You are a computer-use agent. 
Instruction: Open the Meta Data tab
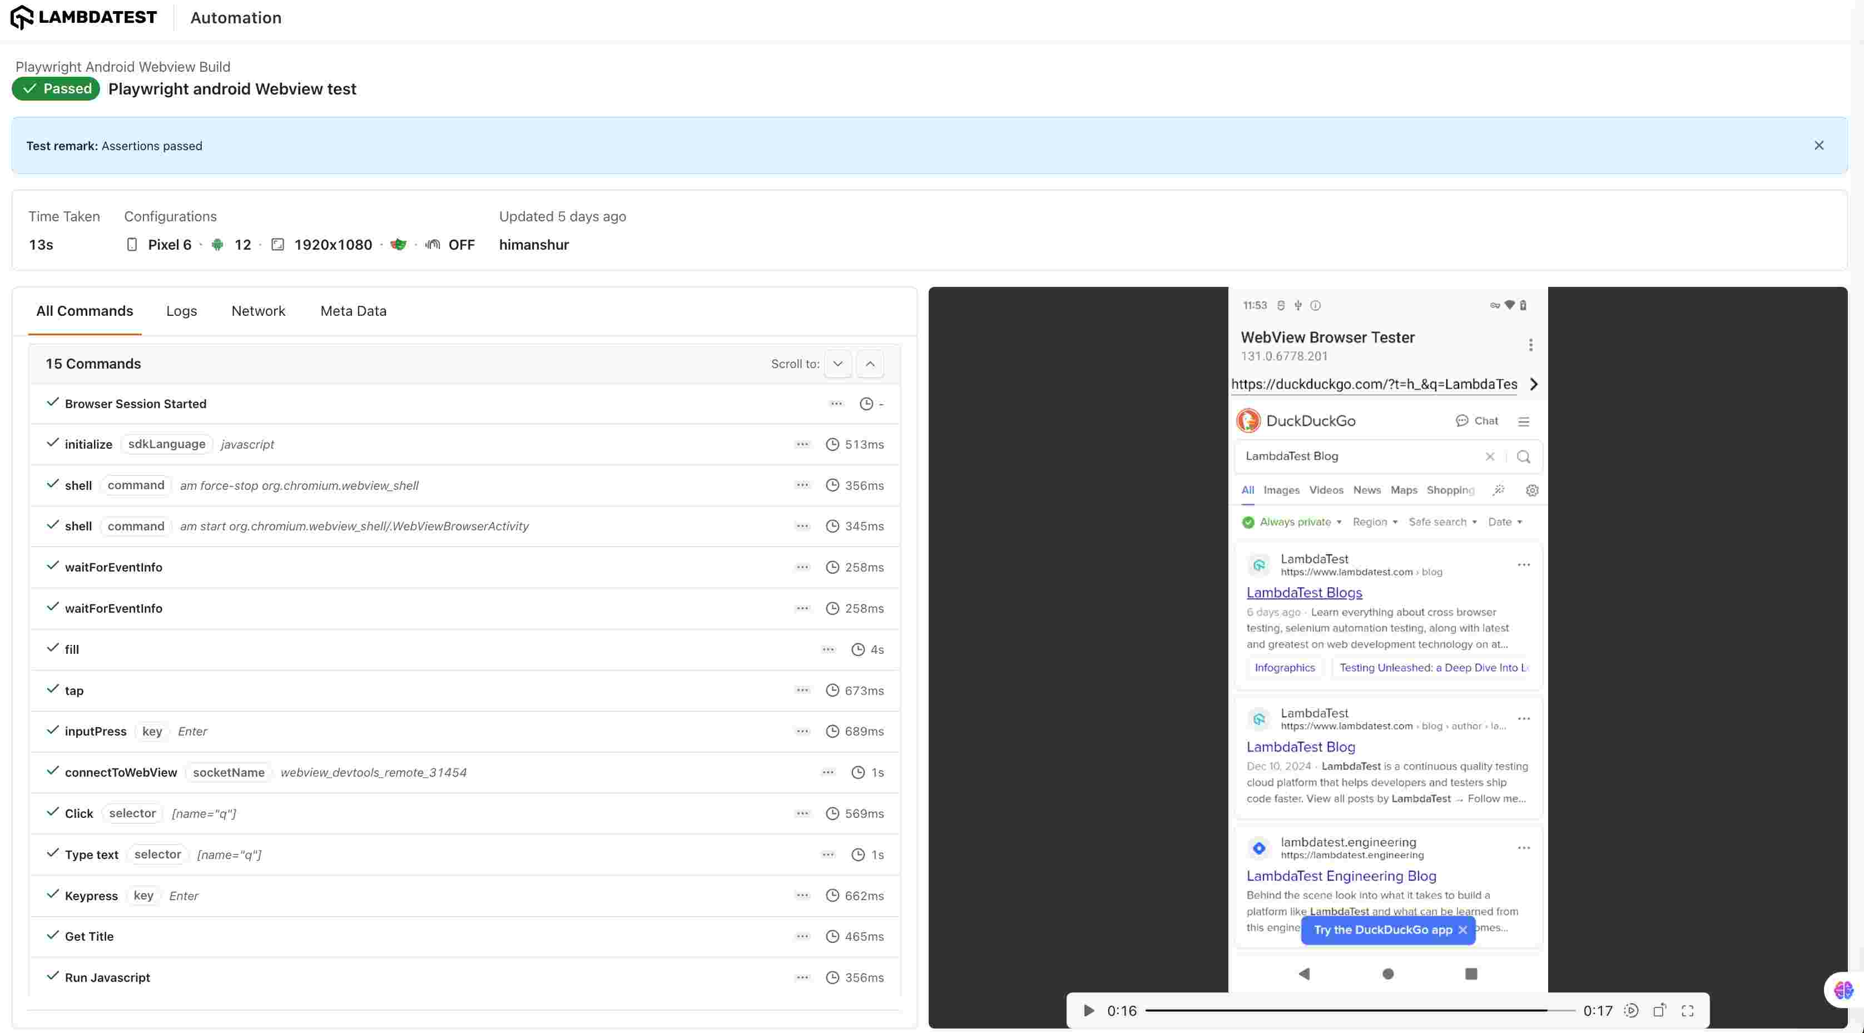(x=353, y=311)
